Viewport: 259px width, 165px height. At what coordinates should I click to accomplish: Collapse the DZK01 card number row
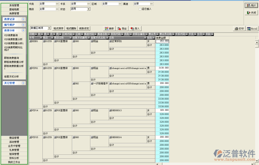pos(30,41)
